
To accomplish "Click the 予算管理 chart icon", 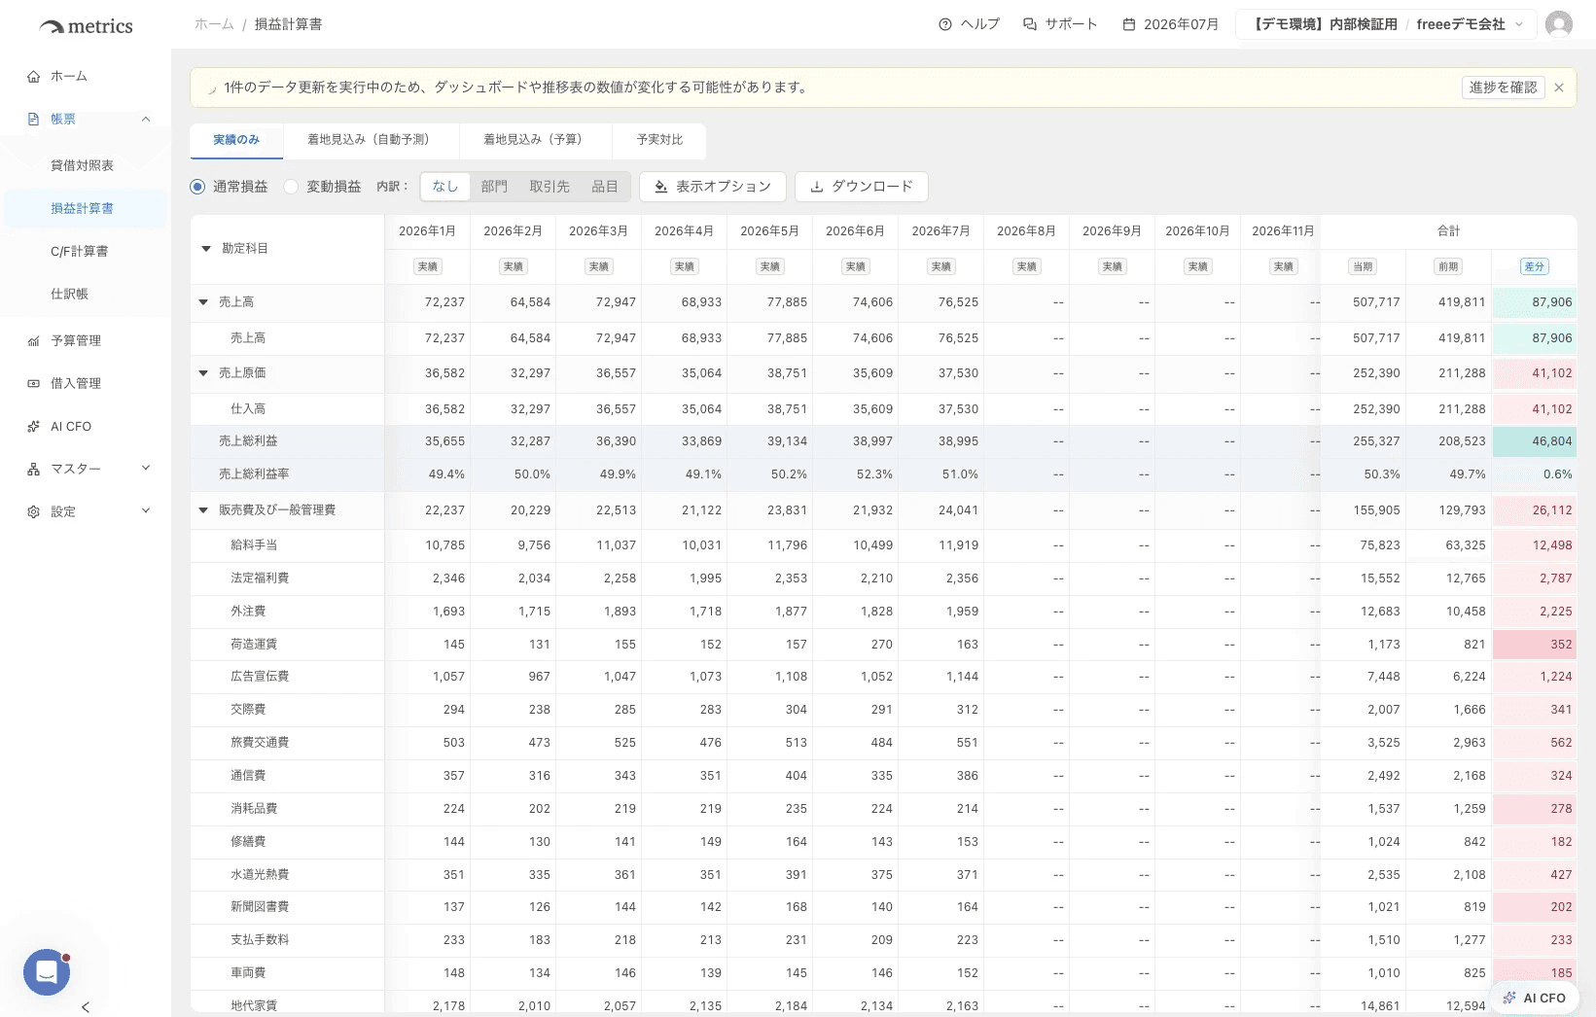I will point(34,341).
